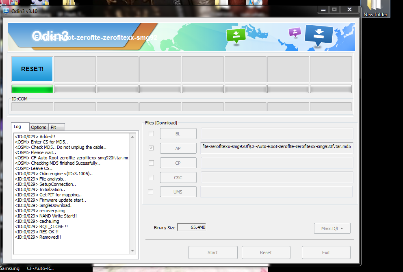Toggle the AP file checkbox
This screenshot has height=272, width=403.
151,148
